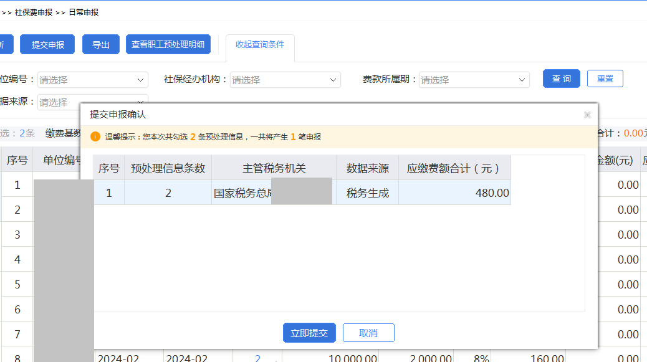
Task: Open the 费款所属期 dropdown
Action: [x=474, y=80]
